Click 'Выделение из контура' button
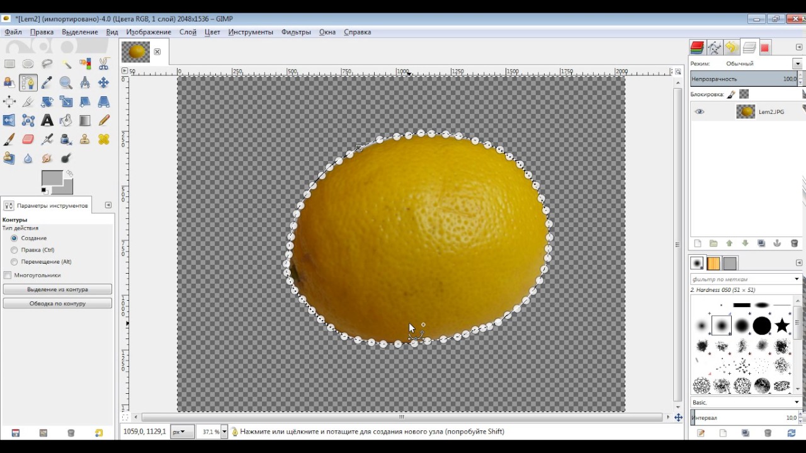 [57, 289]
